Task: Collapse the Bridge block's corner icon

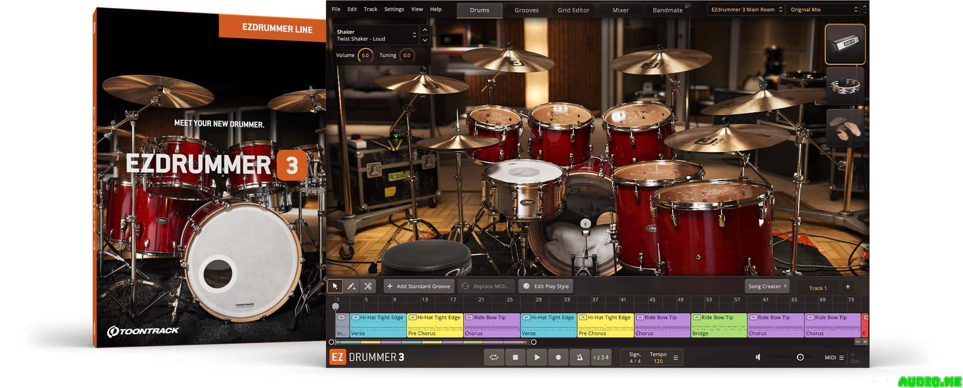Action: pos(696,317)
